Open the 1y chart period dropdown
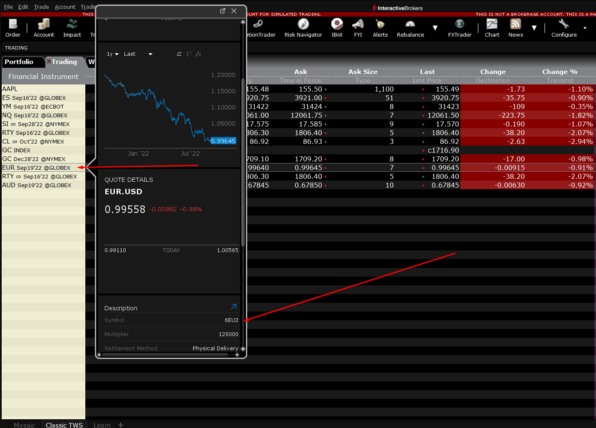 click(x=112, y=54)
